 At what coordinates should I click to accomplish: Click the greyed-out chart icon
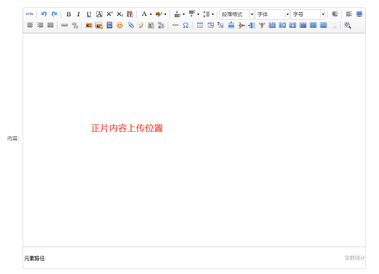point(334,25)
